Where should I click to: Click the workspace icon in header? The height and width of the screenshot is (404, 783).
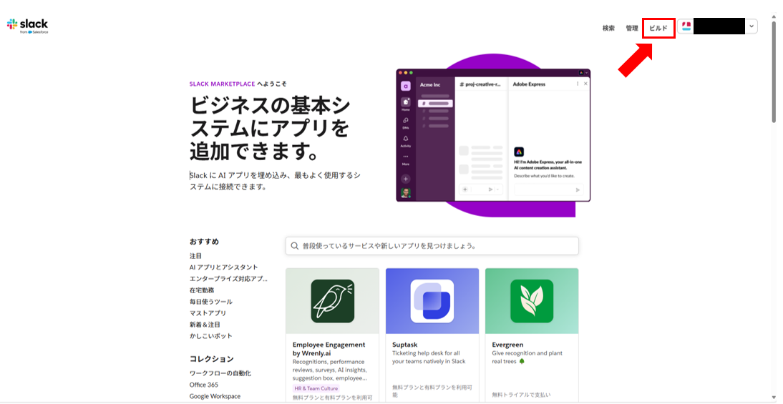[x=686, y=26]
